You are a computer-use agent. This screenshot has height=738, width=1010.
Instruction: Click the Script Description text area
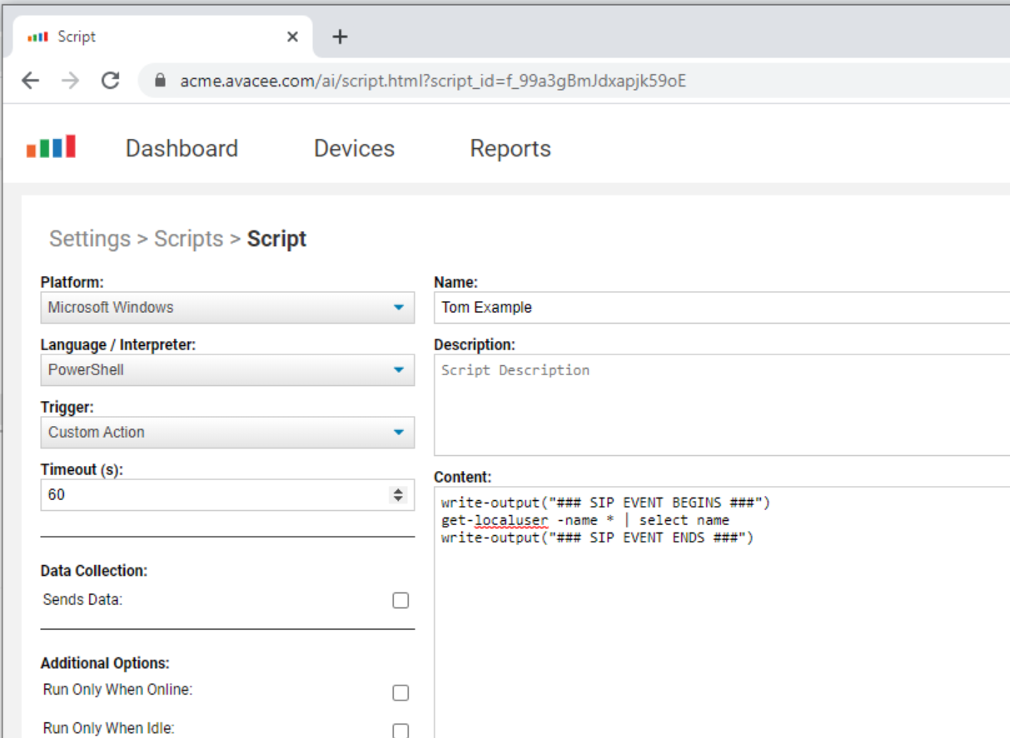[722, 404]
